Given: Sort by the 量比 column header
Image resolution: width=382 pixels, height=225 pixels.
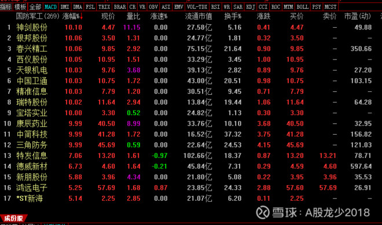Looking at the screenshot, I should point(133,16).
